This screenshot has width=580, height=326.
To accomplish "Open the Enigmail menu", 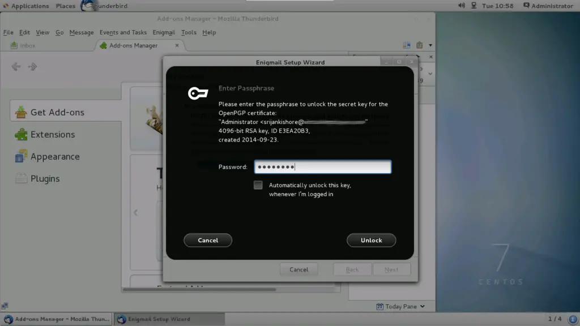I will 164,32.
